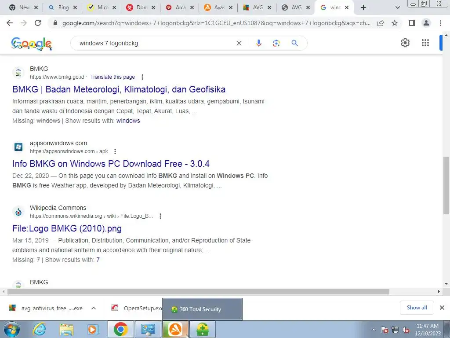450x338 pixels.
Task: Open Avast taskbar icon
Action: click(x=175, y=329)
